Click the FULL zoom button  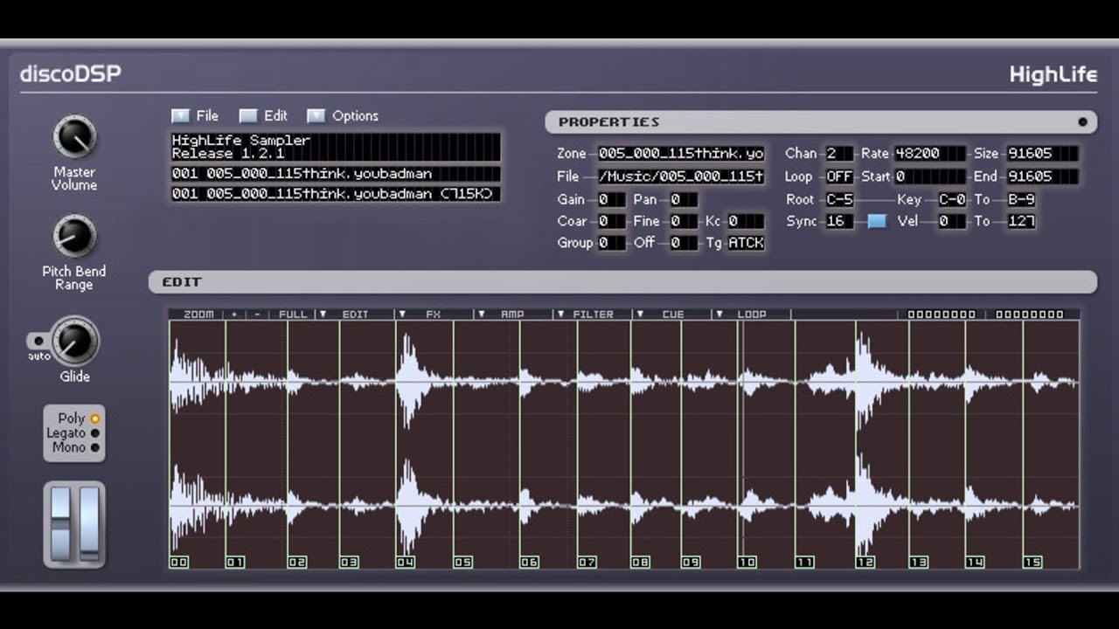click(x=293, y=314)
